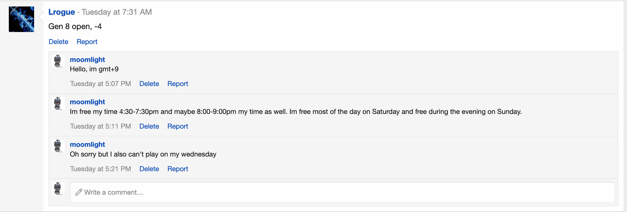Click the avatar next to the comment box
The image size is (627, 212).
tap(58, 189)
